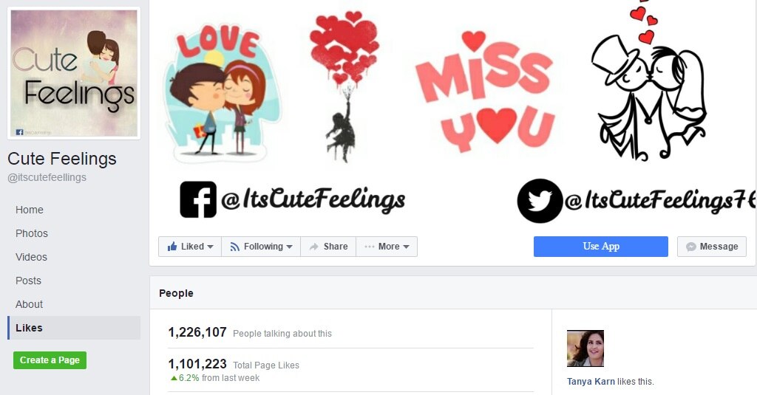The width and height of the screenshot is (757, 395).
Task: Go to the Home section in sidebar
Action: coord(30,210)
